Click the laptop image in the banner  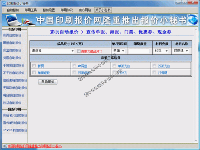point(13,20)
